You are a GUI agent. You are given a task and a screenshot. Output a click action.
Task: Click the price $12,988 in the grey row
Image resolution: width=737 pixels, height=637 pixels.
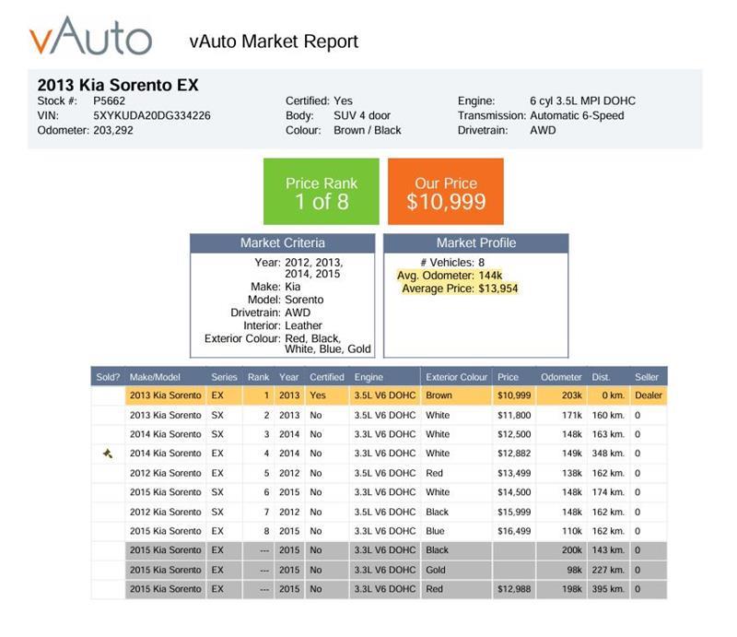514,589
